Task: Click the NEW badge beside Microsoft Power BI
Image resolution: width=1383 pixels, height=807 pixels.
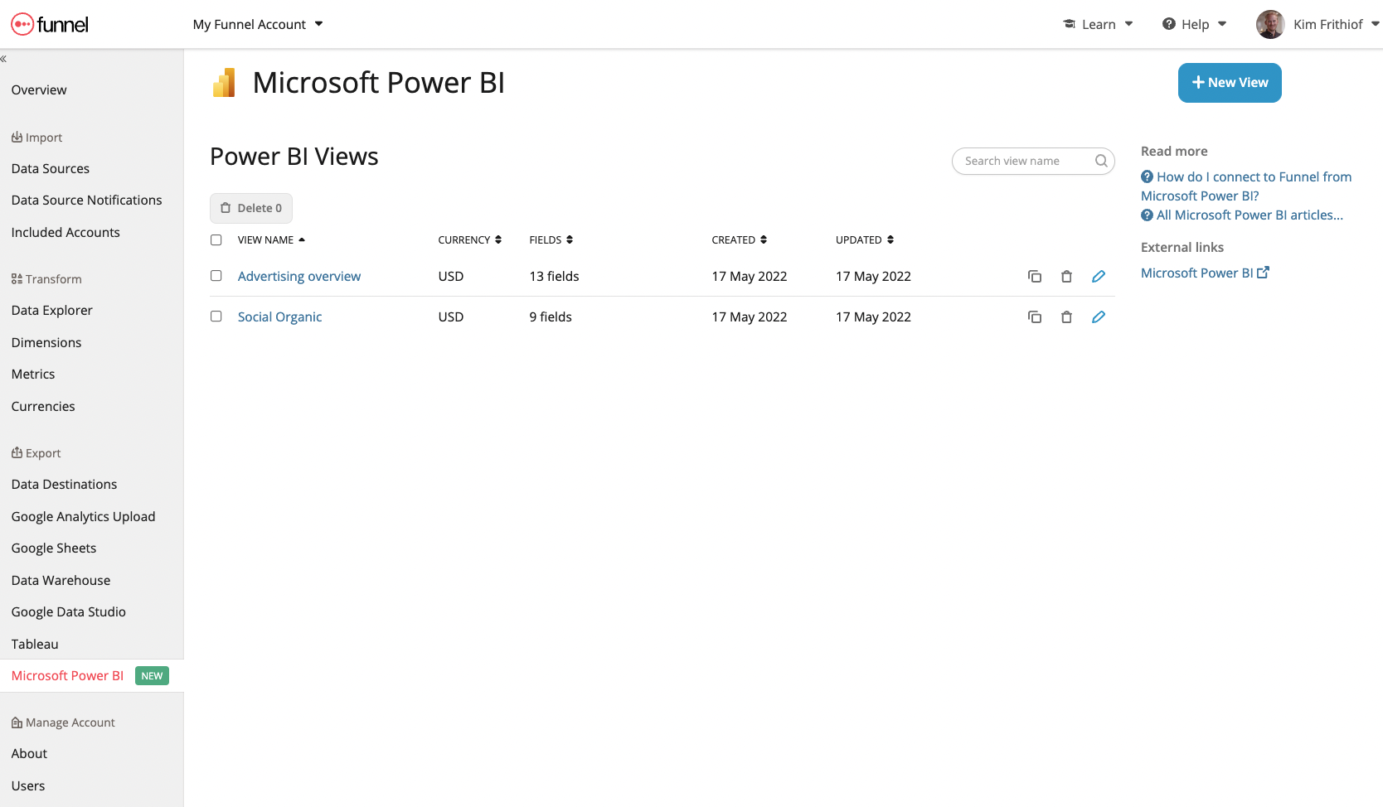Action: 152,676
